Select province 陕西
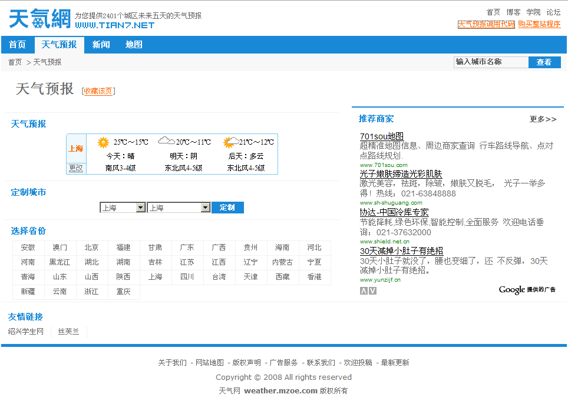Viewport: 568px width, 401px height. coord(124,277)
